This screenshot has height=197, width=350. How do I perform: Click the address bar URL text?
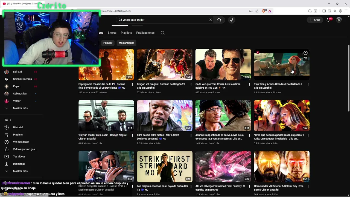point(116,11)
